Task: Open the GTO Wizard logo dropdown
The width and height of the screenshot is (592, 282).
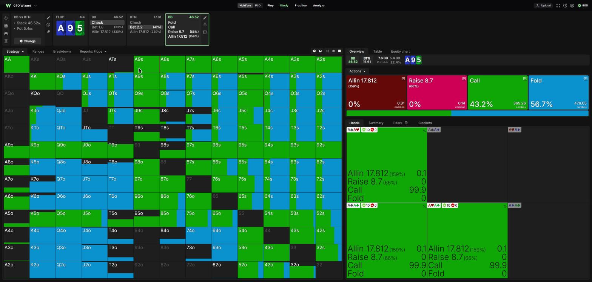Action: (x=21, y=6)
